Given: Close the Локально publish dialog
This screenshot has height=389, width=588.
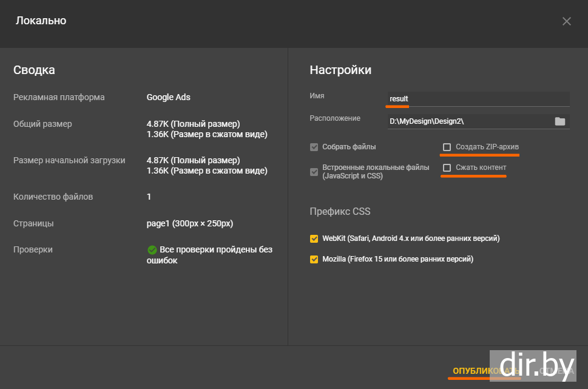Looking at the screenshot, I should click(566, 21).
